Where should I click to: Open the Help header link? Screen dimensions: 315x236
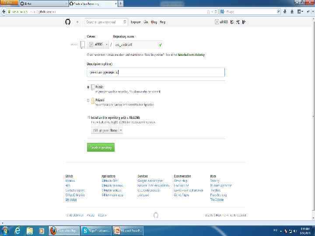[162, 22]
